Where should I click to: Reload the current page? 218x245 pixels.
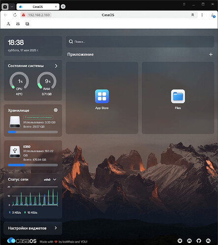coord(15,15)
